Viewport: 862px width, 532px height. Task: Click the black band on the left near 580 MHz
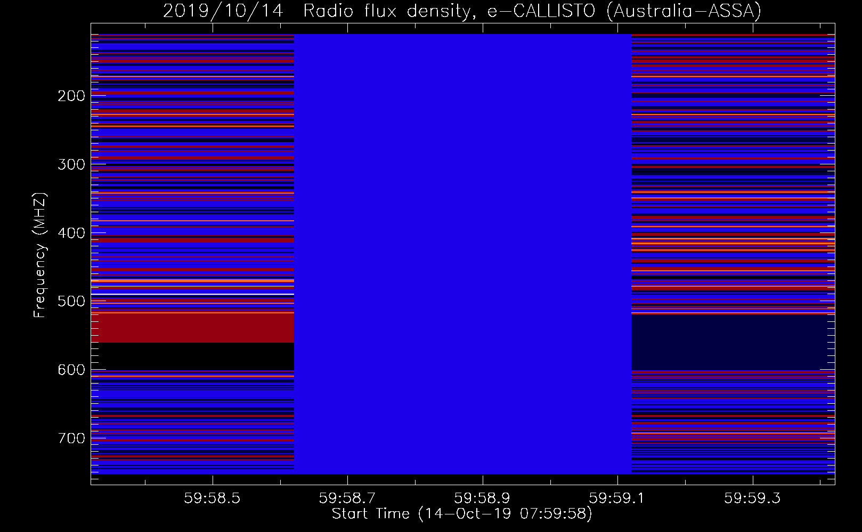coord(192,356)
